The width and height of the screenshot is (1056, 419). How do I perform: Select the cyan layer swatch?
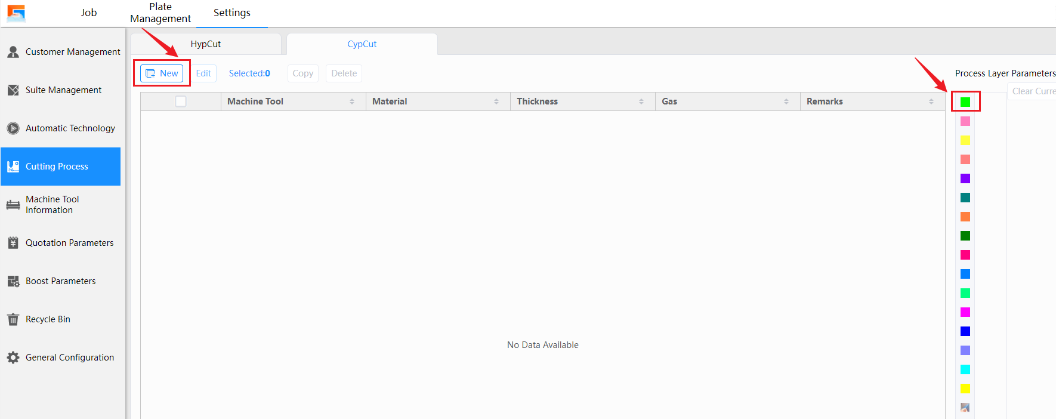(x=965, y=369)
